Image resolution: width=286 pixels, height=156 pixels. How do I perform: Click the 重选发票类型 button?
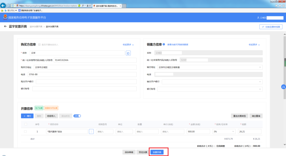[239, 116]
